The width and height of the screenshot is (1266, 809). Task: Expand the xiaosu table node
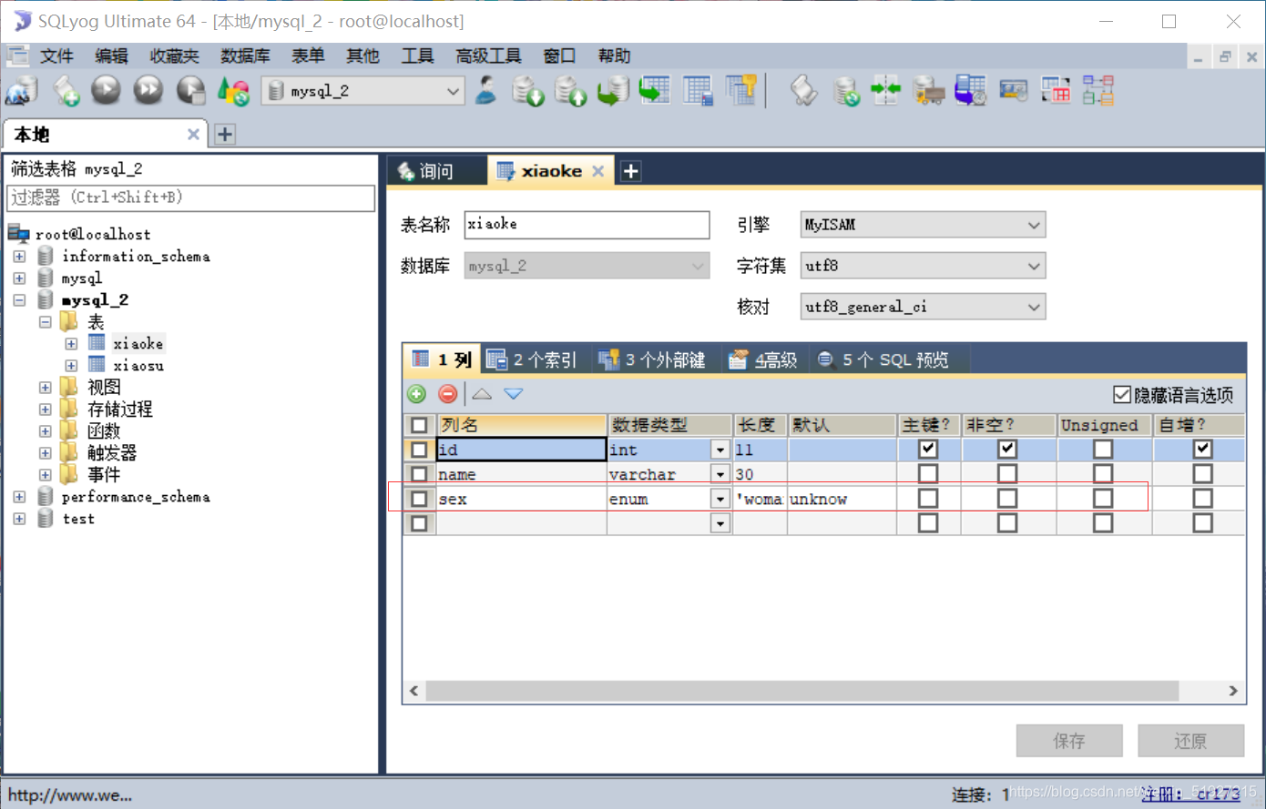(x=71, y=366)
